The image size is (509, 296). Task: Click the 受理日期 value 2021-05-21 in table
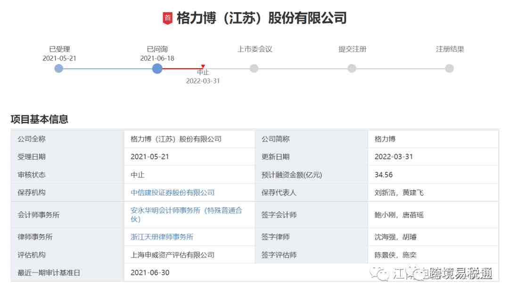click(150, 157)
